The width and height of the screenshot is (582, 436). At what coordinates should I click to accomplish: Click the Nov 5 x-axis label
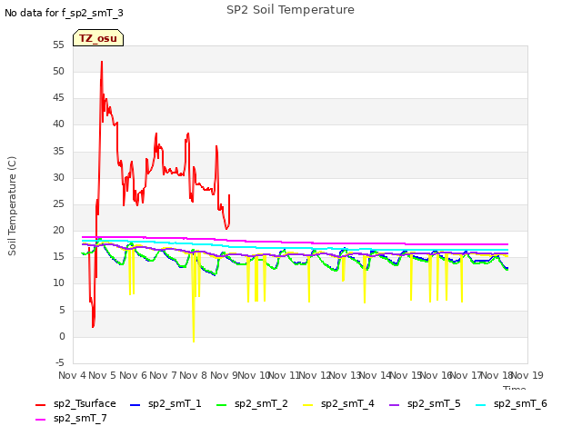coord(103,375)
